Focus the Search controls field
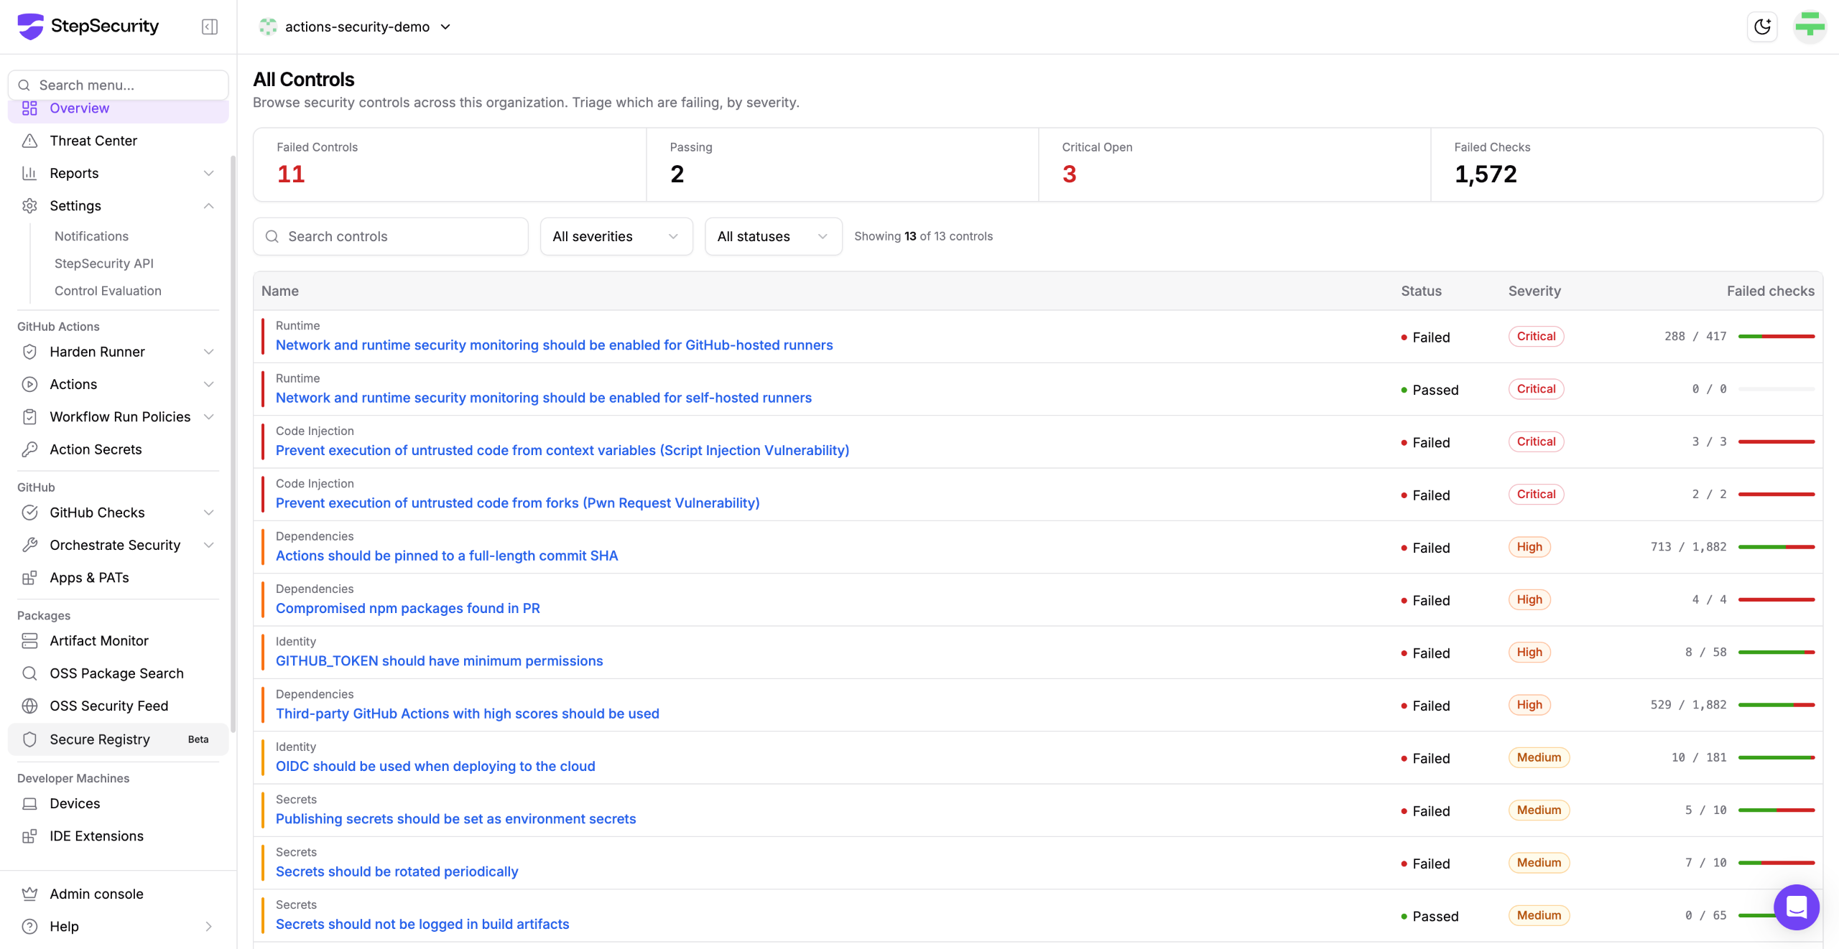1839x949 pixels. coord(391,236)
